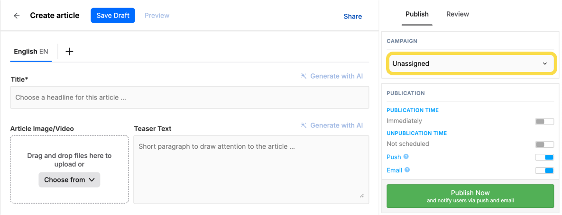This screenshot has height=215, width=562.
Task: Click the green Publish Now button
Action: [x=470, y=196]
